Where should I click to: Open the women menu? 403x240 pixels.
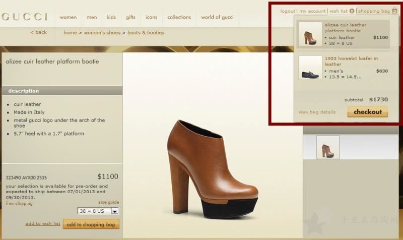[x=68, y=17]
